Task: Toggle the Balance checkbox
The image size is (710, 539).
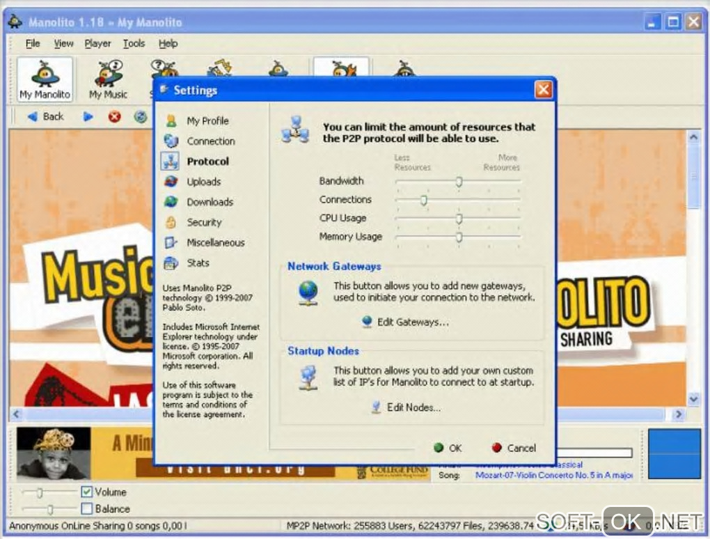Action: [x=86, y=508]
